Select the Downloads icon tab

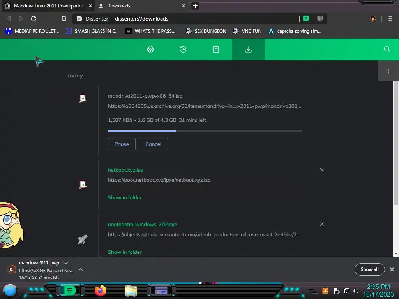248,49
